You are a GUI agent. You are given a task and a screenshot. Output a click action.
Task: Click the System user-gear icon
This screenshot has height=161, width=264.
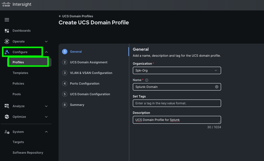point(7,132)
